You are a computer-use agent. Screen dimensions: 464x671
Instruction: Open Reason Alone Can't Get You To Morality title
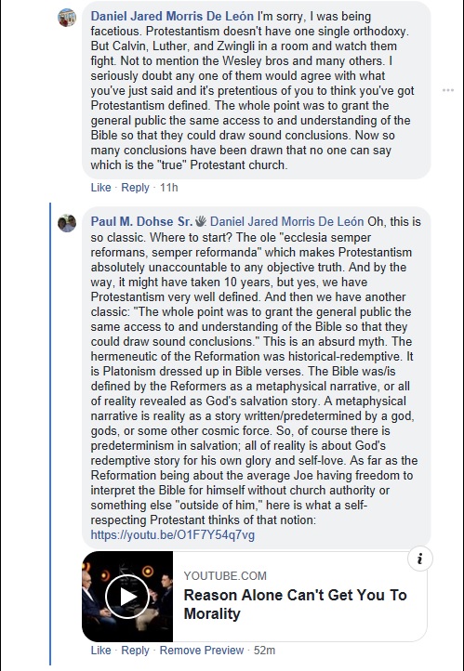point(296,604)
